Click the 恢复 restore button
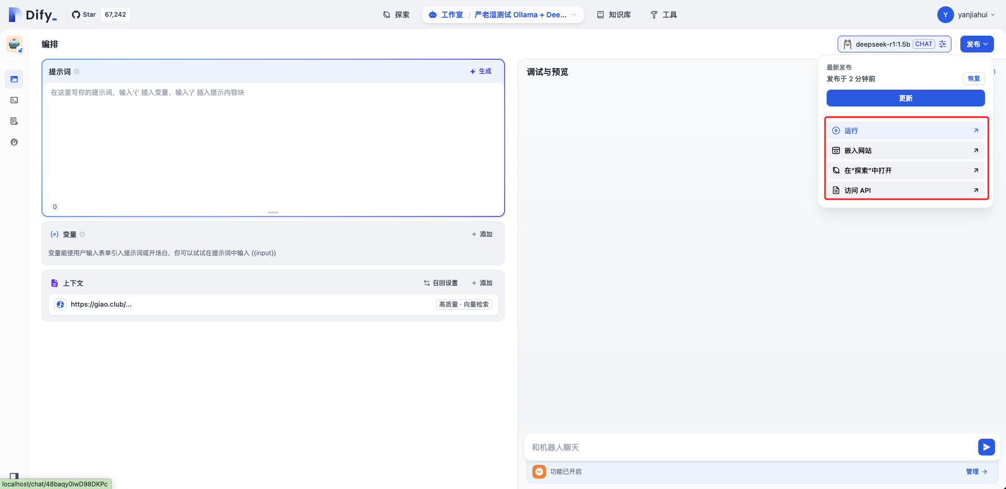The image size is (1006, 489). (973, 79)
